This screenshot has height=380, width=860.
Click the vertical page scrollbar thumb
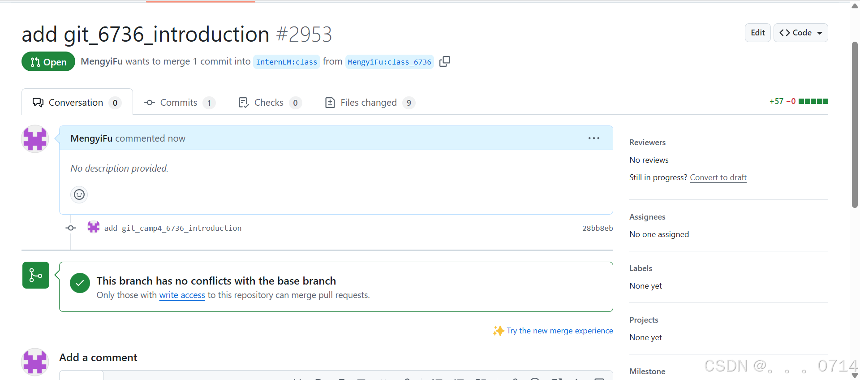(855, 125)
